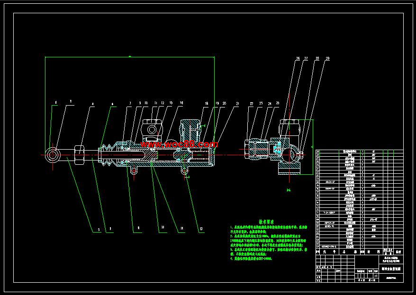Select the circular port on left reservoir fitting

click(152, 130)
